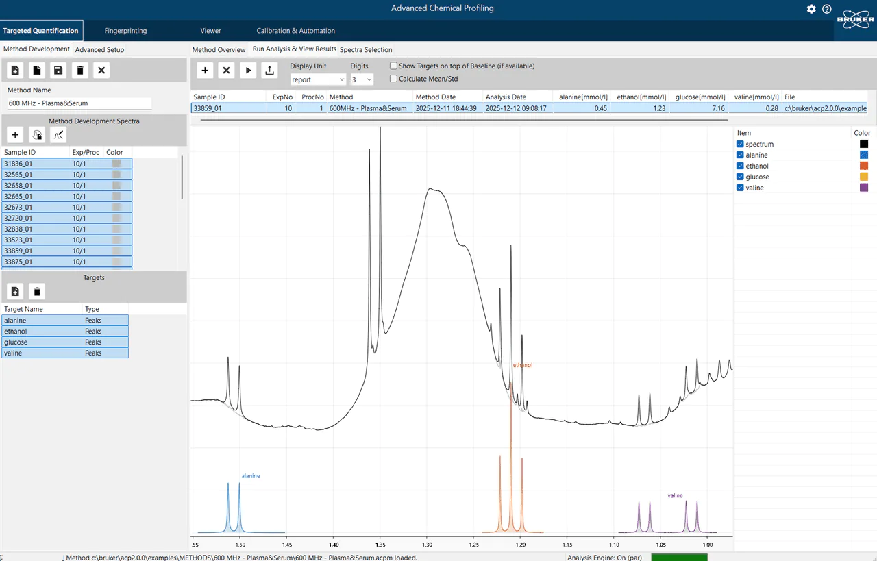This screenshot has height=561, width=877.
Task: Open Calibration & Automation tab
Action: tap(296, 31)
